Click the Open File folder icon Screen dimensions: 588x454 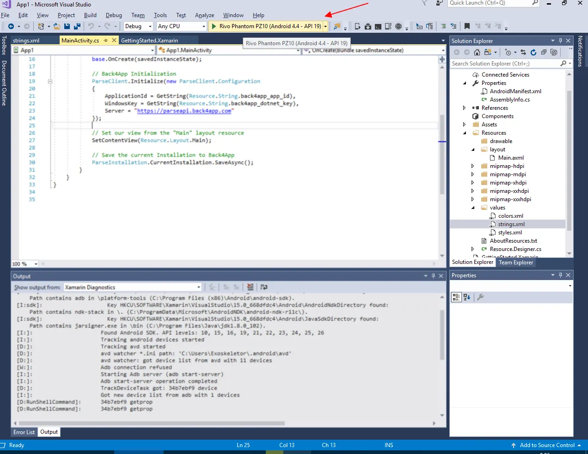[57, 26]
